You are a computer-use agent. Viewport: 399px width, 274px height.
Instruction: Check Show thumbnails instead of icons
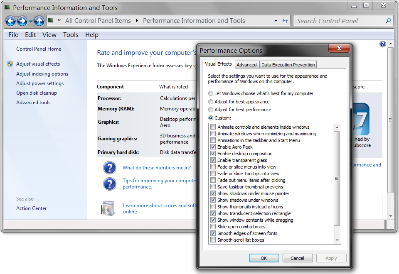point(213,207)
